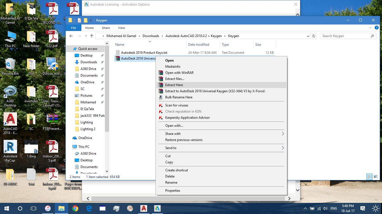This screenshot has width=382, height=214.
Task: Select 1.dwg desktop file
Action: coord(31,149)
